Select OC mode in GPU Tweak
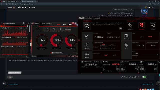 coord(46,29)
